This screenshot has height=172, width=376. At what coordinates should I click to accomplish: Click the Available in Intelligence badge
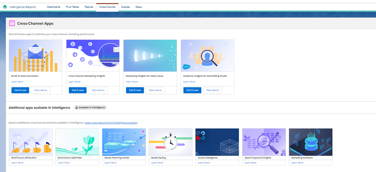pos(90,108)
